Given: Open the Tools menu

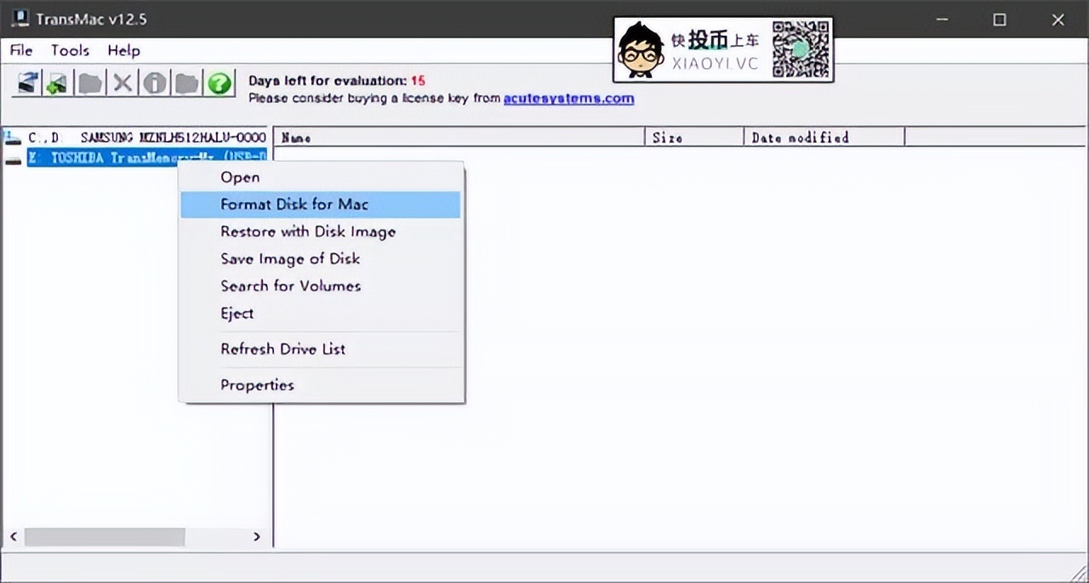Looking at the screenshot, I should tap(70, 51).
